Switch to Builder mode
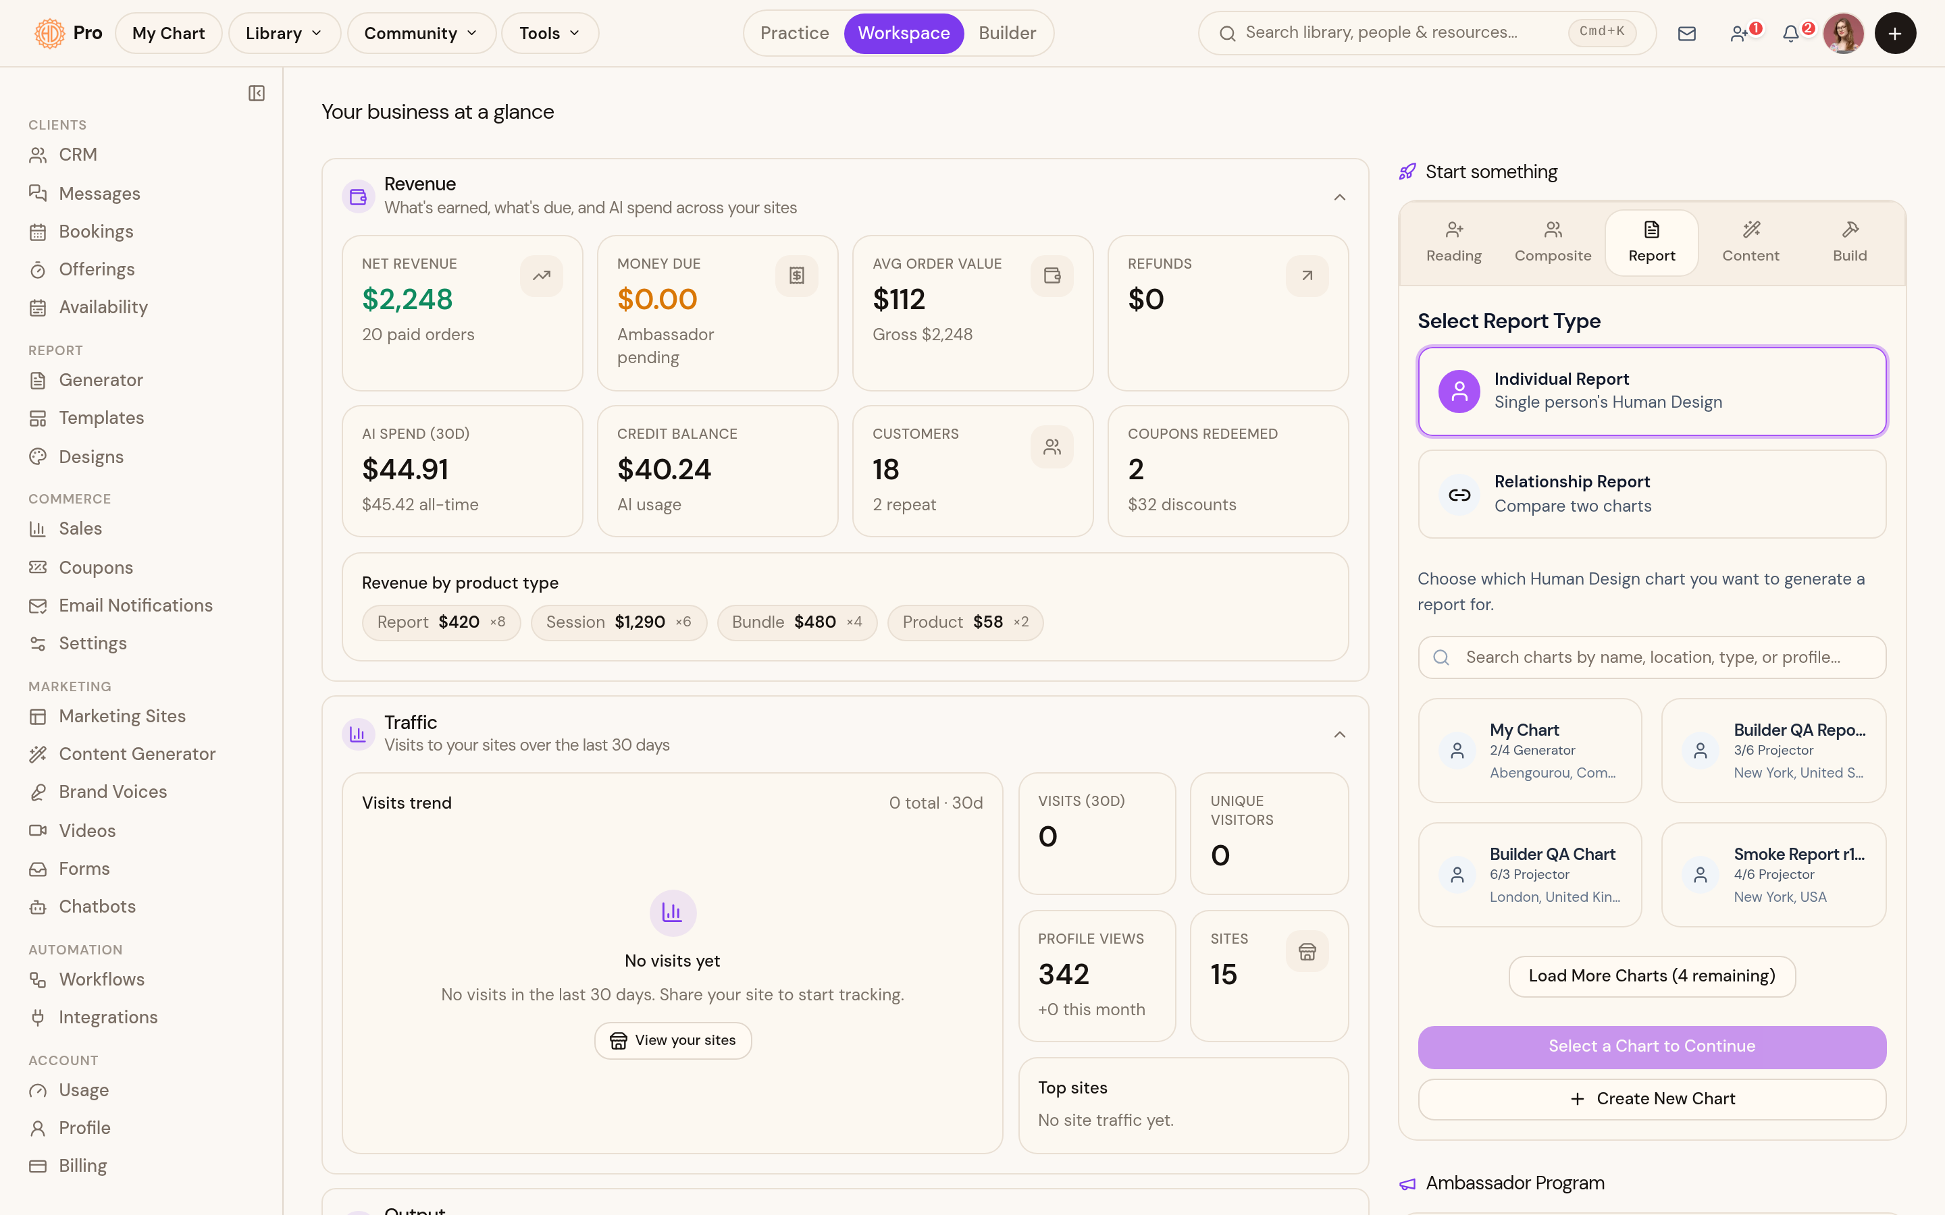This screenshot has height=1215, width=1945. click(x=1007, y=33)
